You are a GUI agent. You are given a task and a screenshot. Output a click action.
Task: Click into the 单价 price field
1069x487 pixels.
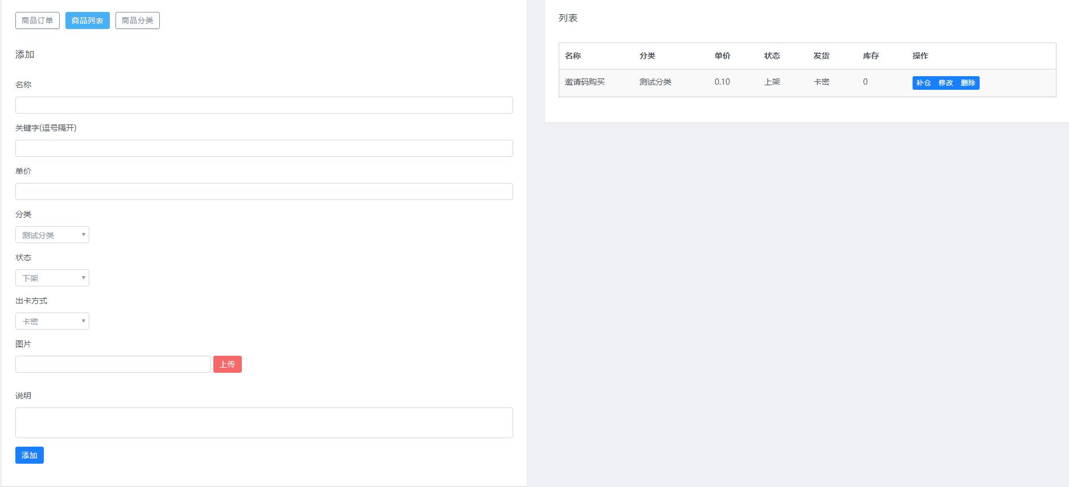(x=264, y=192)
